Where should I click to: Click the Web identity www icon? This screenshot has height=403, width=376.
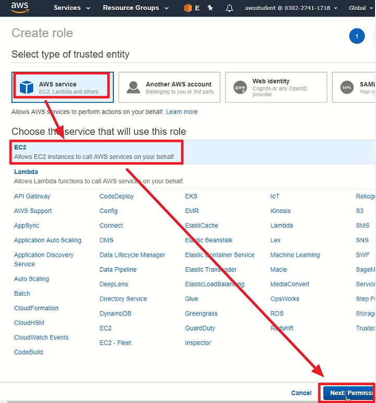[x=240, y=87]
